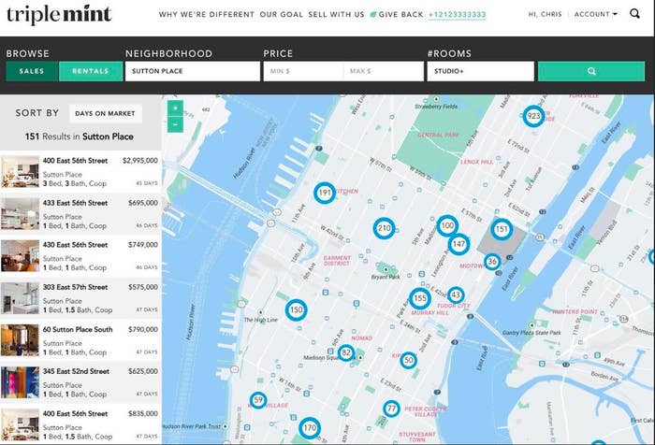
Task: View photo of 430 East 56th Street
Action: pos(20,256)
